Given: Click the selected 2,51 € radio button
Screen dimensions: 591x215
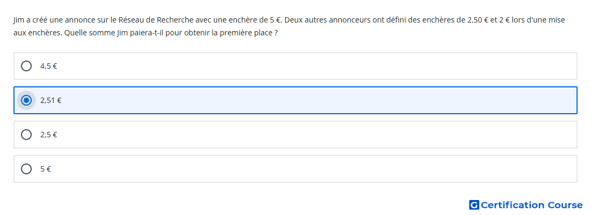Looking at the screenshot, I should pos(26,100).
